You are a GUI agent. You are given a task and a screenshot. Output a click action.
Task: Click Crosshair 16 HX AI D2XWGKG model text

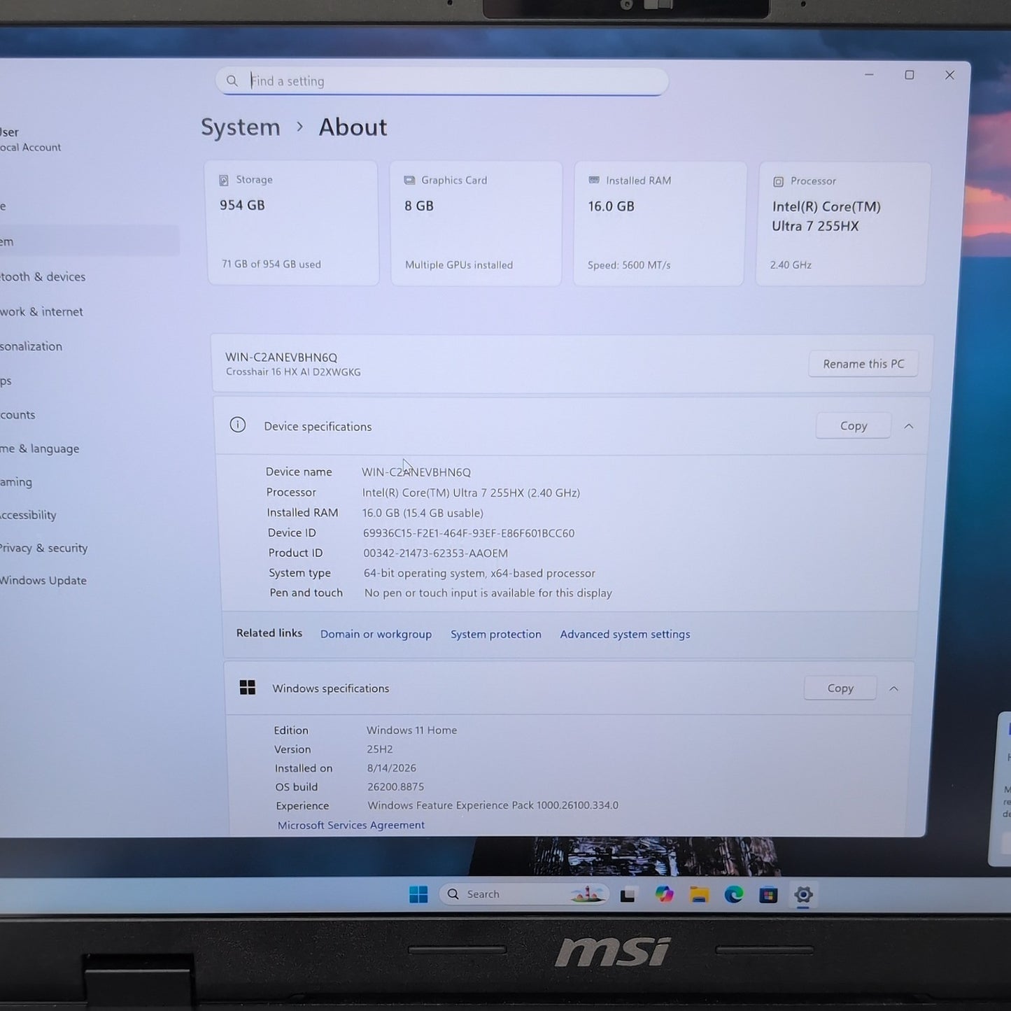293,372
